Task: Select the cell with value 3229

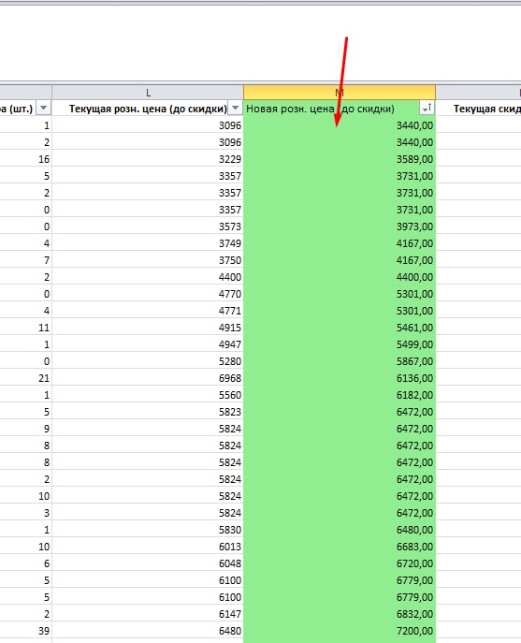Action: (x=148, y=159)
